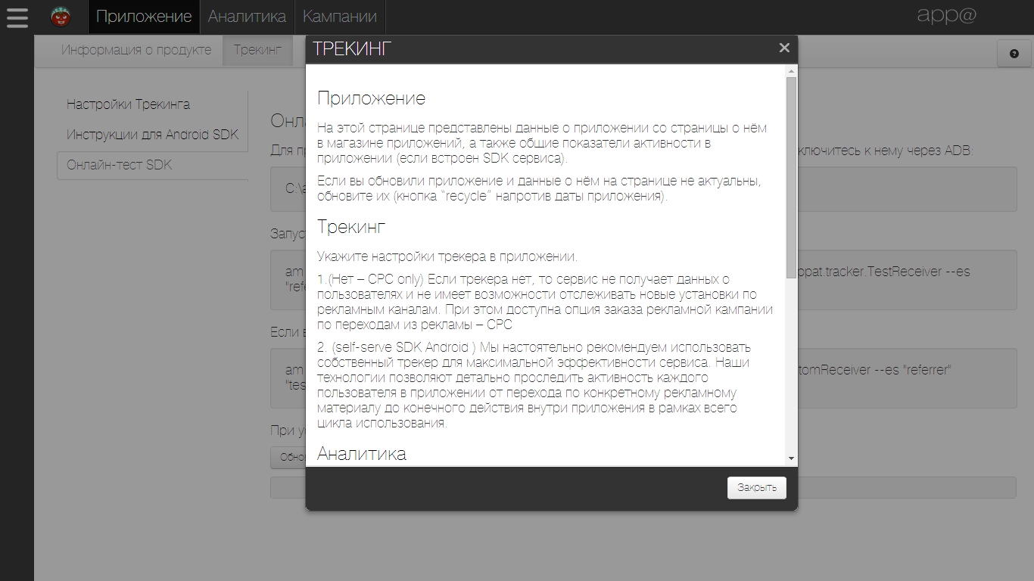
Task: Click the dialog scrollbar up arrow
Action: point(791,71)
